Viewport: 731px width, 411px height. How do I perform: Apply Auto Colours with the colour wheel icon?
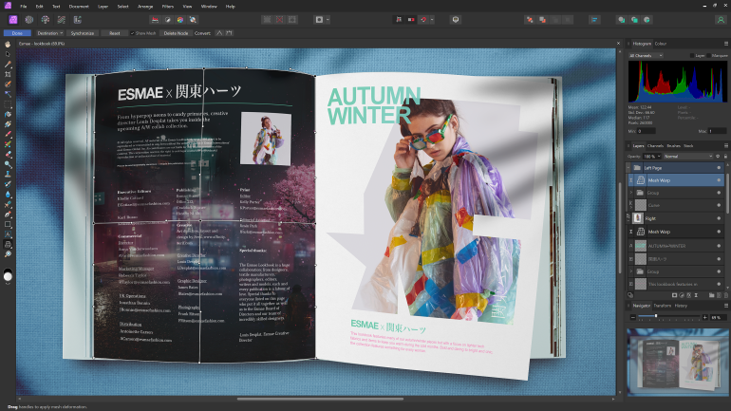(180, 20)
